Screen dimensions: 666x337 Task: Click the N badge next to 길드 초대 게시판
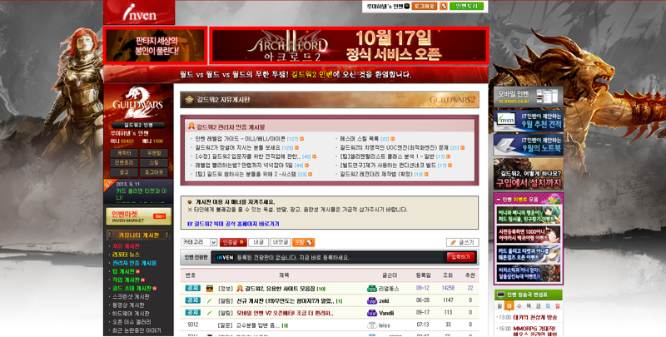tap(155, 289)
